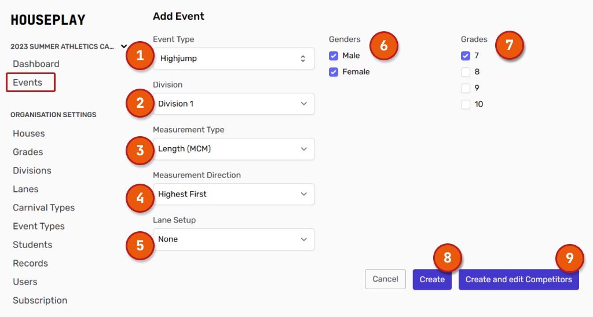Tick the Grade 9 checkbox
This screenshot has width=593, height=317.
(466, 88)
